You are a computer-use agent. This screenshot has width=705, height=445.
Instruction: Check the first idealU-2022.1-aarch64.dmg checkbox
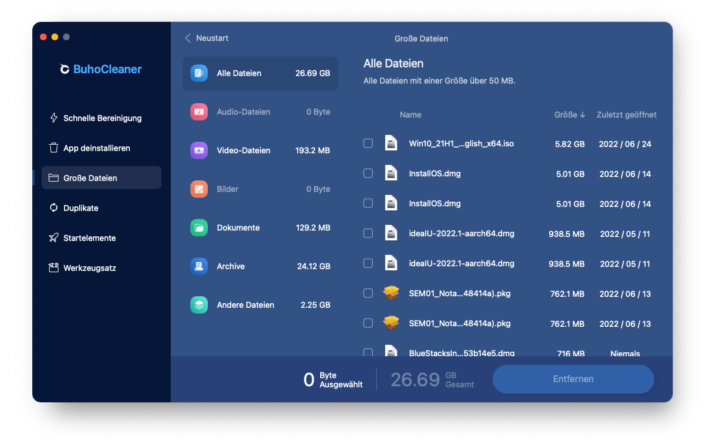click(x=368, y=233)
